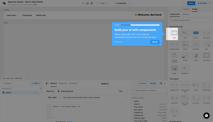Open the New query dropdown
This screenshot has width=213, height=122.
coord(36,83)
